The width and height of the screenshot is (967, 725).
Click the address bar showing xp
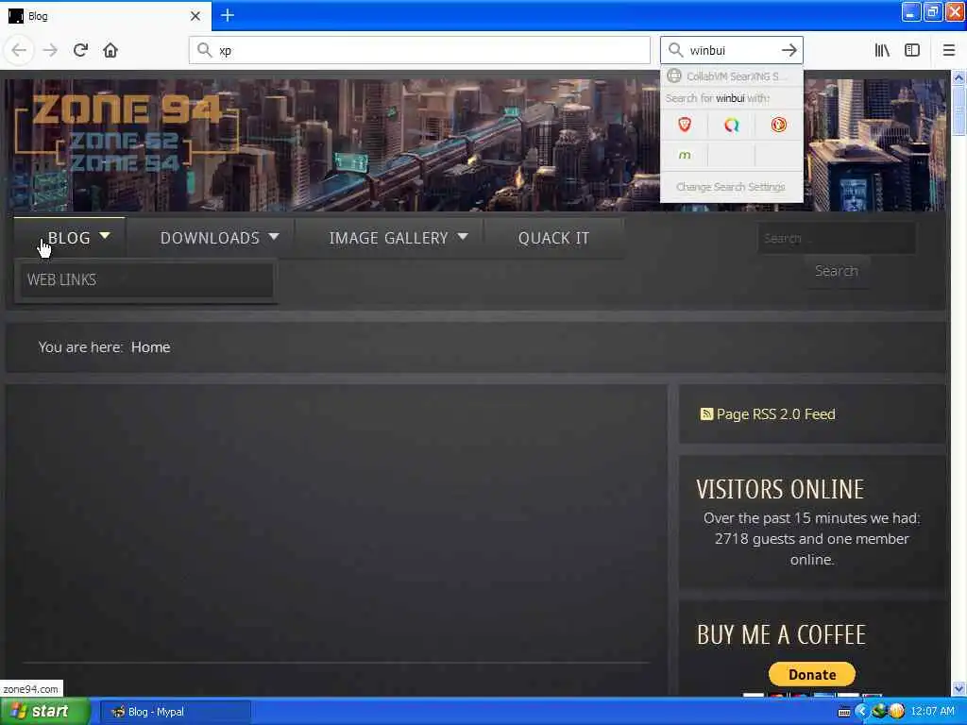419,50
